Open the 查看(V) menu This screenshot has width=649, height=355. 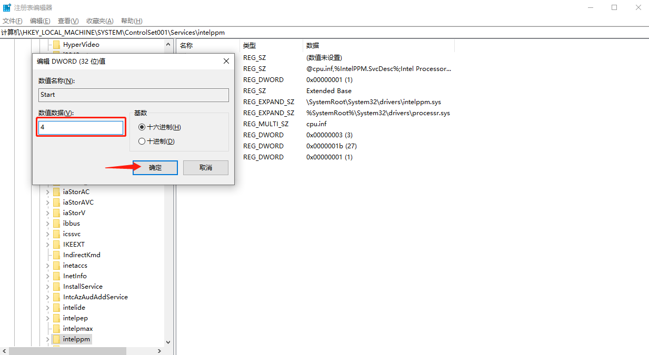(68, 21)
